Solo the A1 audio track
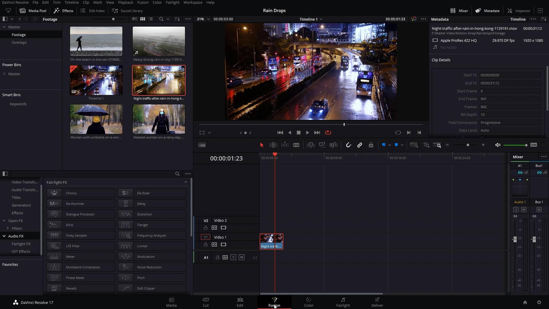 tap(233, 257)
